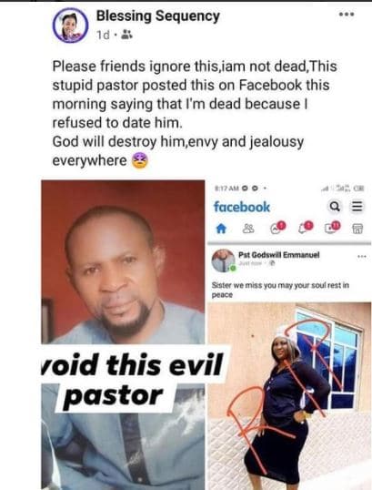Click the 1d post timestamp
This screenshot has height=490, width=372.
[x=103, y=35]
